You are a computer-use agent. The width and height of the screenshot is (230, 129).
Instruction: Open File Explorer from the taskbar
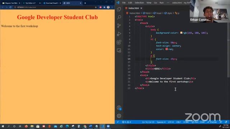click(x=32, y=126)
